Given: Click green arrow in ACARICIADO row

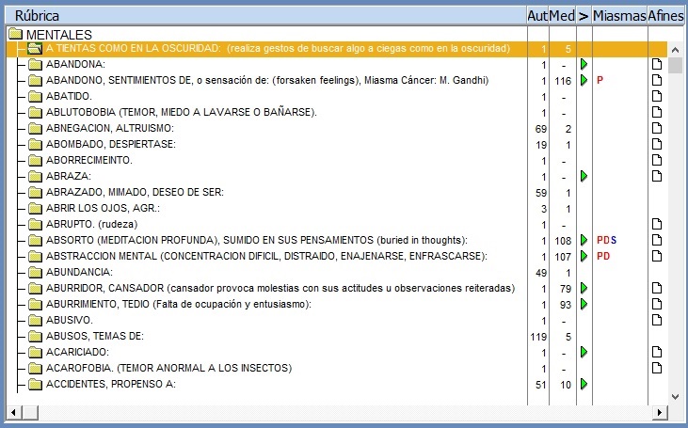Looking at the screenshot, I should 584,352.
